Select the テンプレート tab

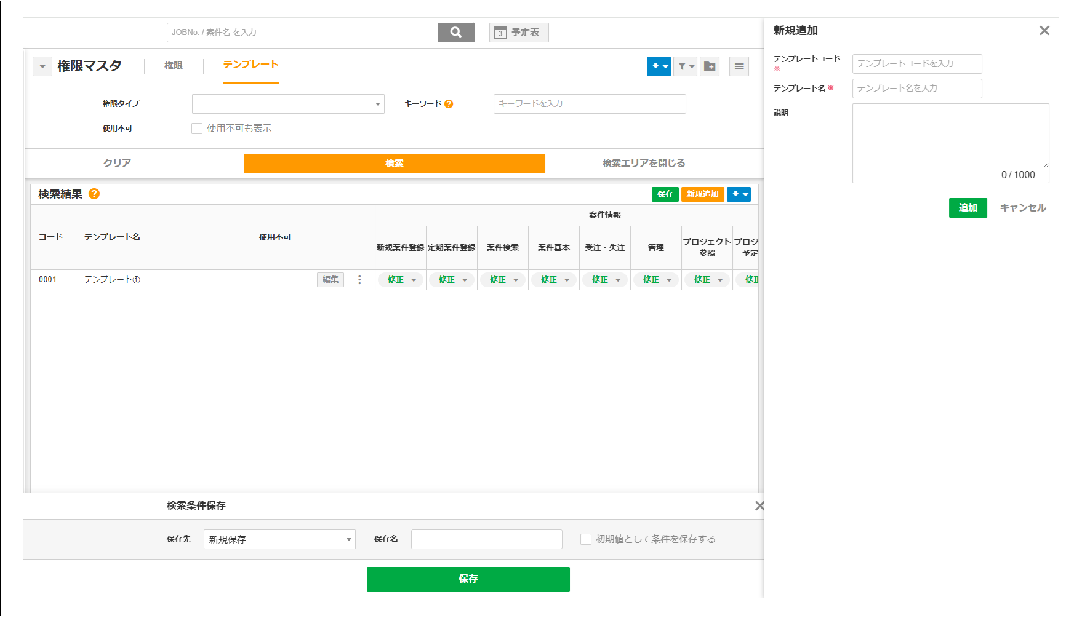(x=250, y=65)
